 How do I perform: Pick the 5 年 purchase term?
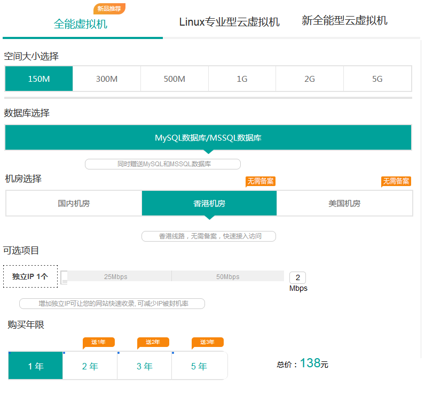point(199,366)
